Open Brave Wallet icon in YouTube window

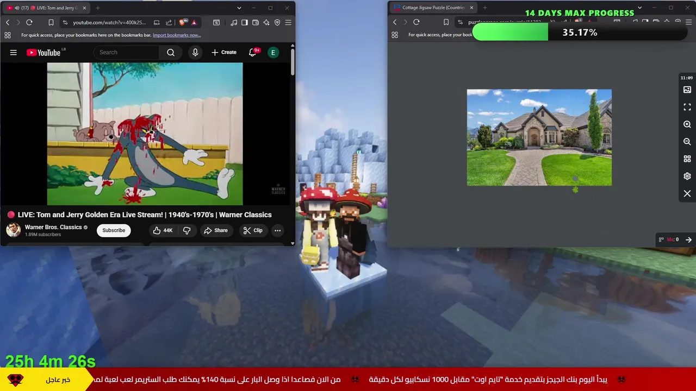pos(256,22)
